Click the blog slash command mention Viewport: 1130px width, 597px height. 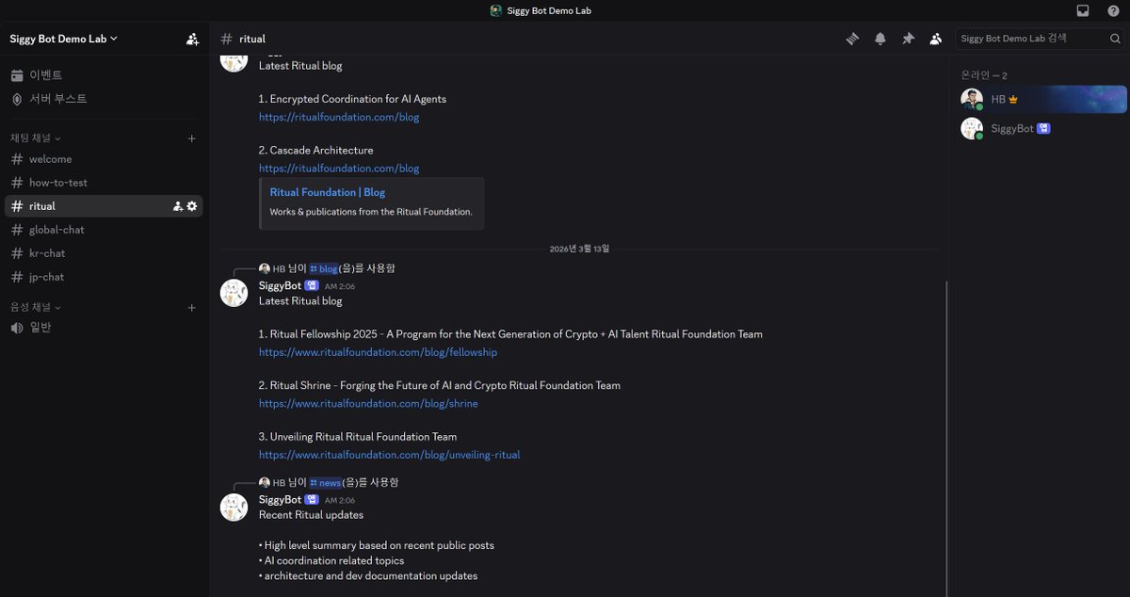pos(323,269)
